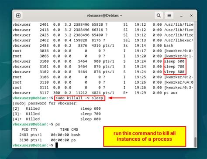Click the '[kworker/0:2-' command entry
Image resolution: width=207 pixels, height=159 pixels.
coord(179,77)
